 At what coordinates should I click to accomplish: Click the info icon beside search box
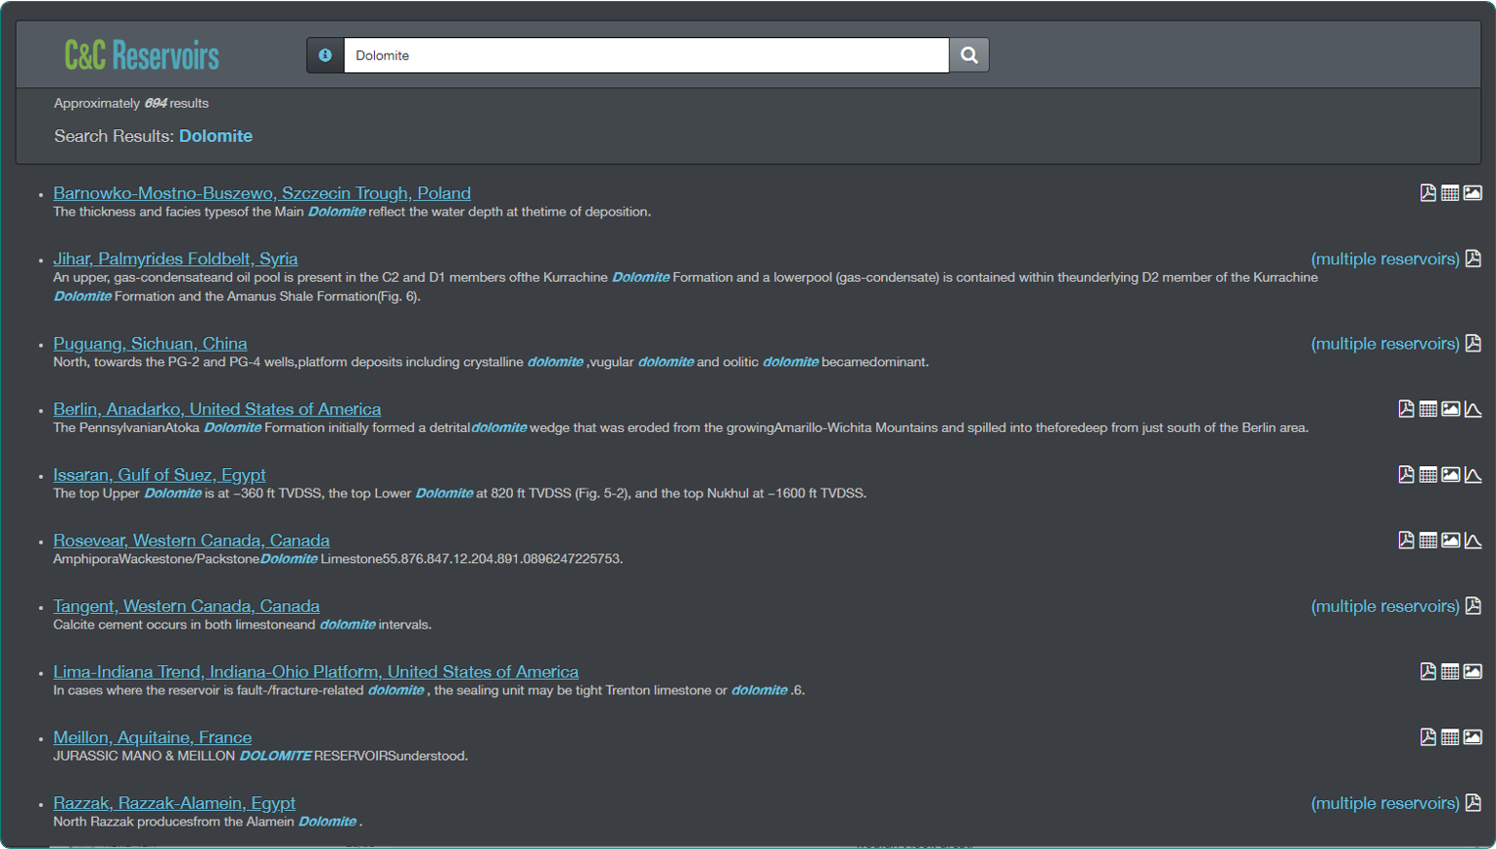325,55
